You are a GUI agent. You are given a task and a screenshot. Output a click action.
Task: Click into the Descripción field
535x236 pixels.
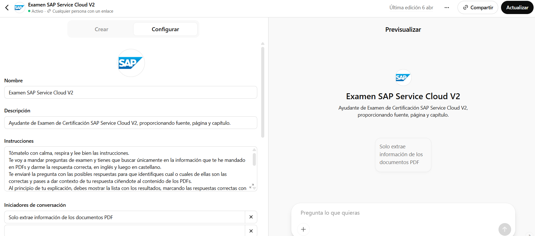coord(131,123)
